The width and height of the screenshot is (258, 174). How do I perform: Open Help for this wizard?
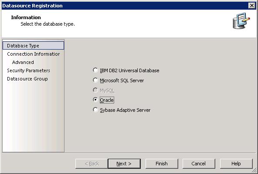(236, 164)
